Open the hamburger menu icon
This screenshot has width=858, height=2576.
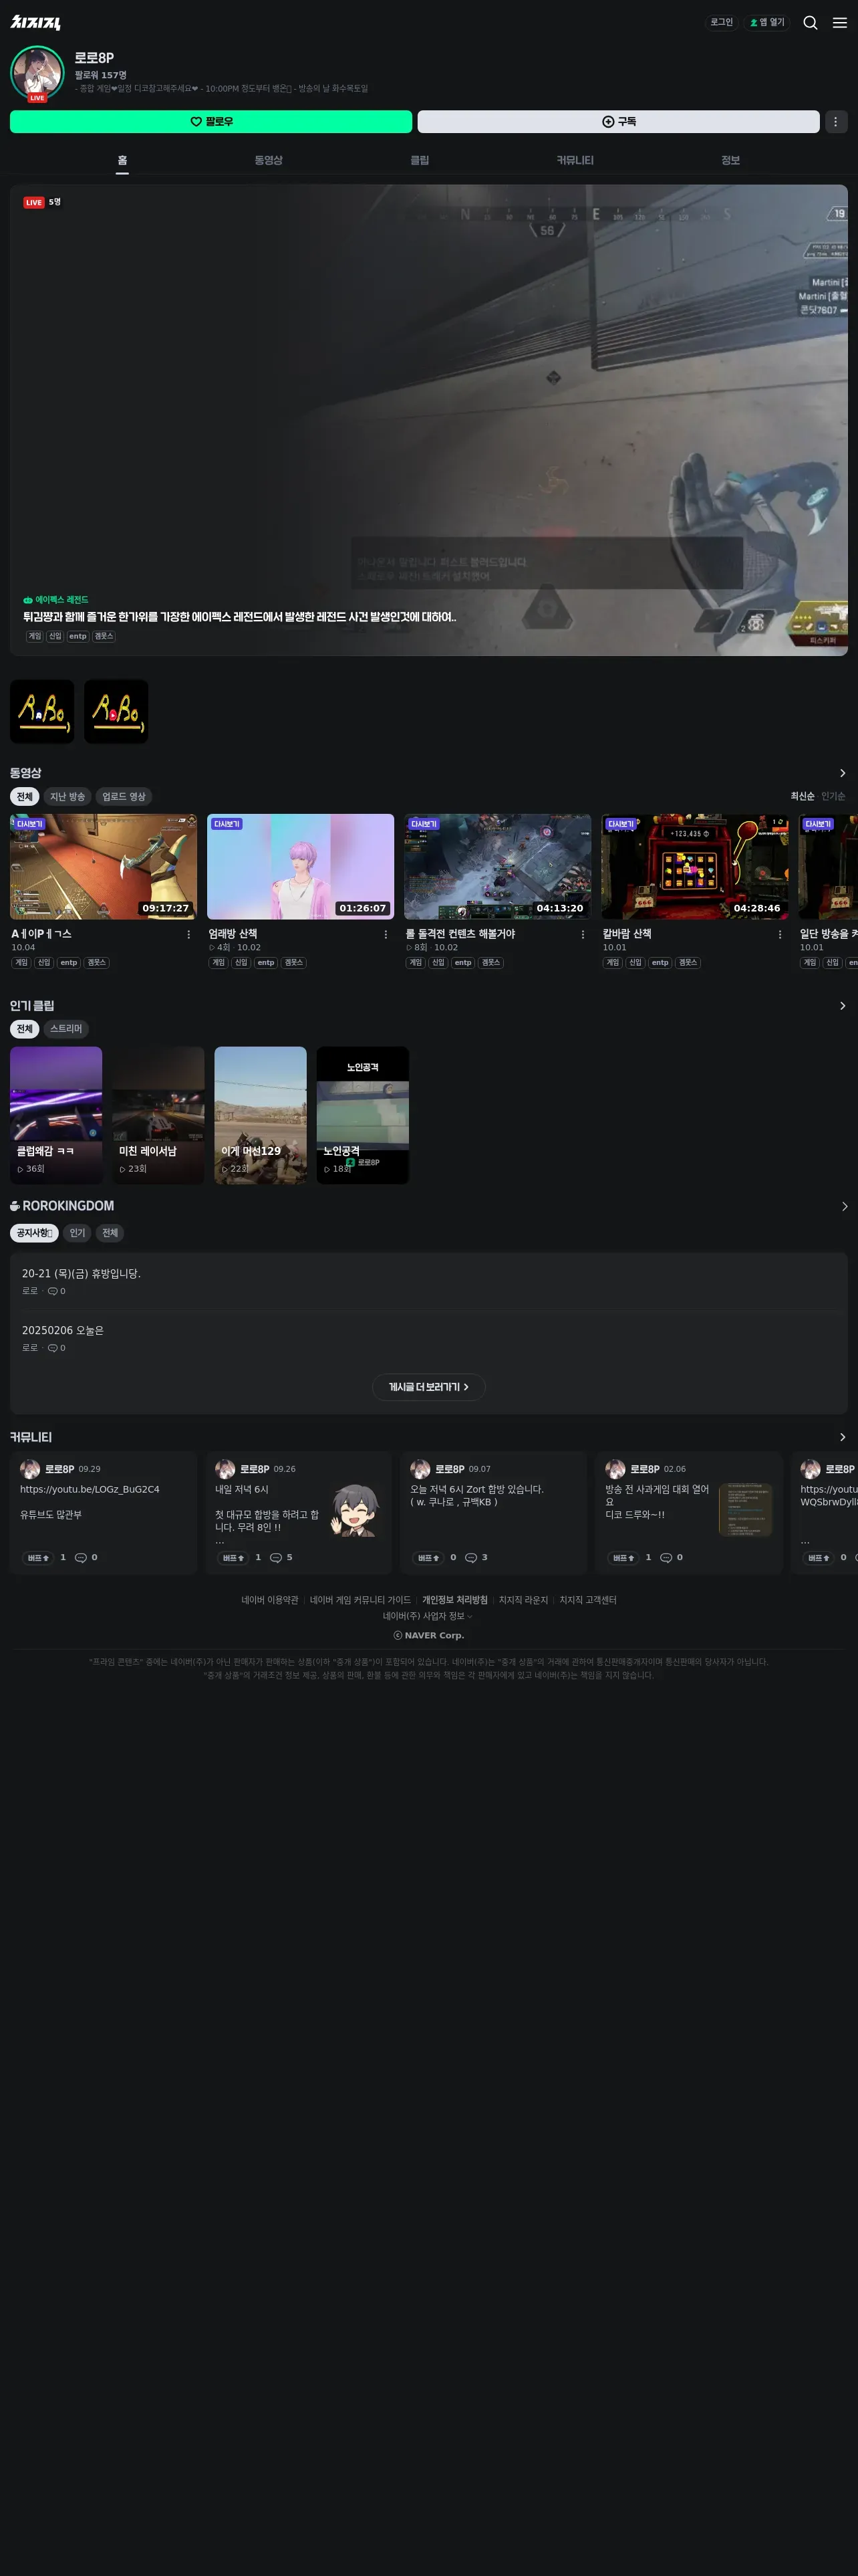pyautogui.click(x=840, y=22)
